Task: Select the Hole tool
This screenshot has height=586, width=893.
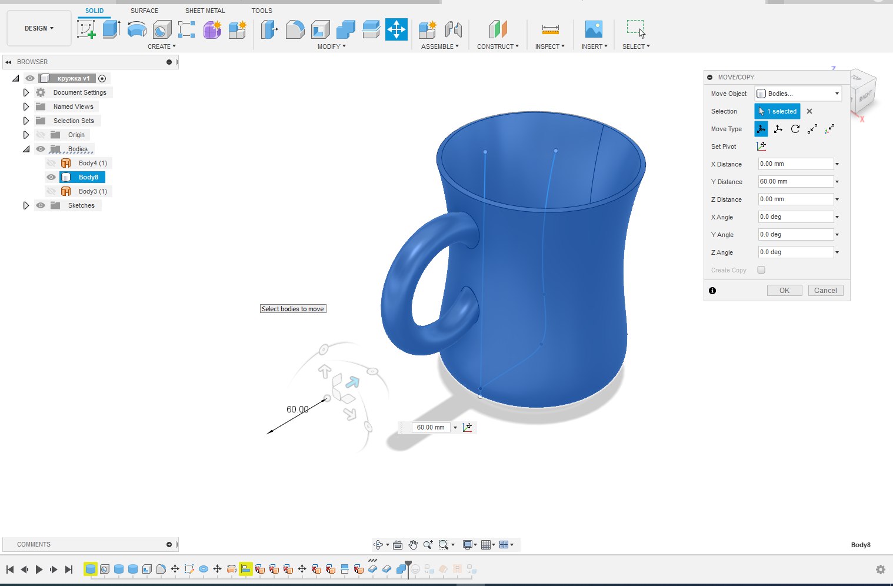Action: click(x=162, y=29)
